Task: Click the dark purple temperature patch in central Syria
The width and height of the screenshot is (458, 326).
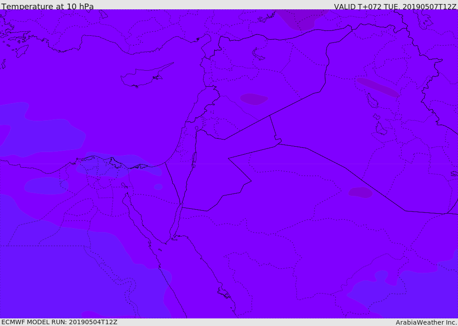Action: pyautogui.click(x=254, y=99)
